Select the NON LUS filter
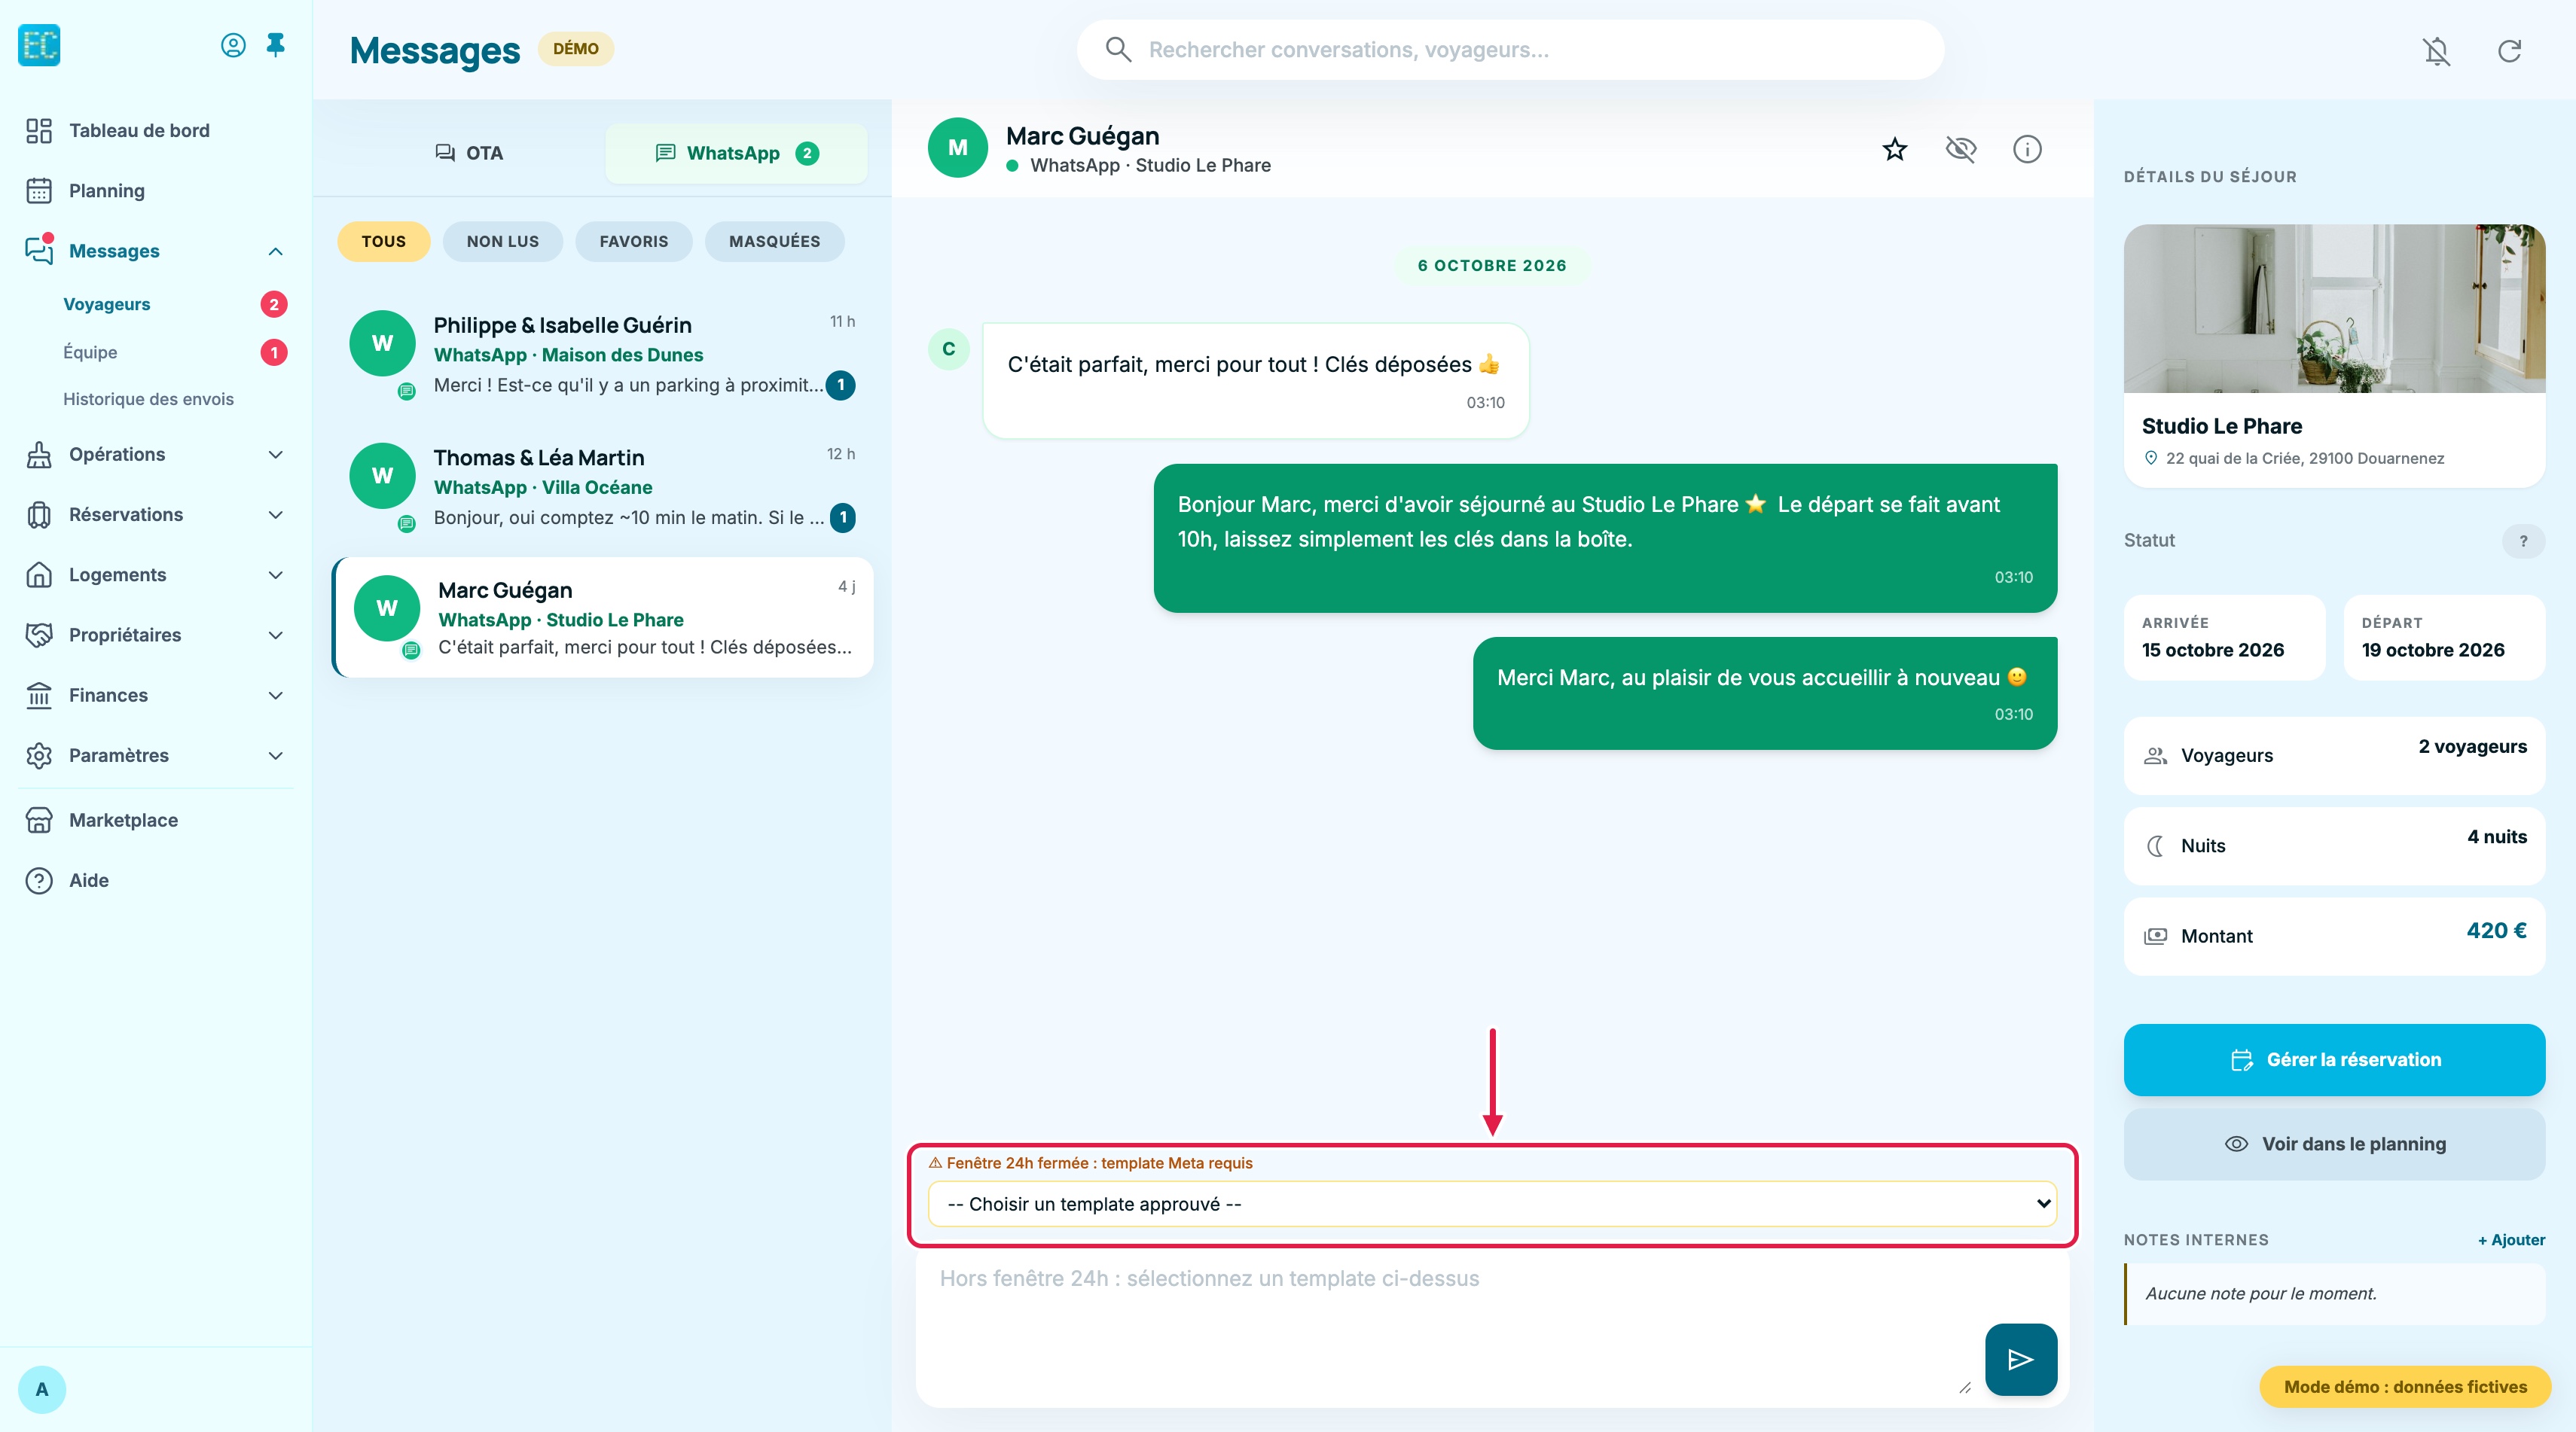The width and height of the screenshot is (2576, 1432). pyautogui.click(x=503, y=242)
